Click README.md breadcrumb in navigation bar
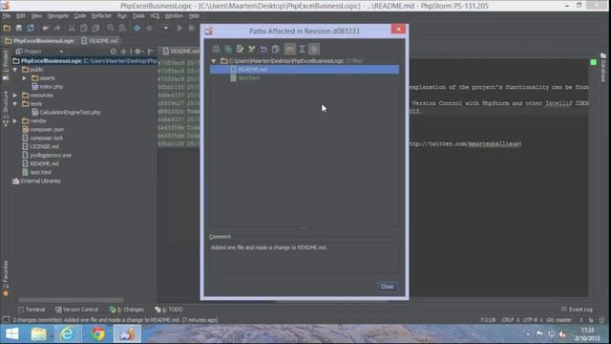The image size is (611, 344). tap(99, 40)
